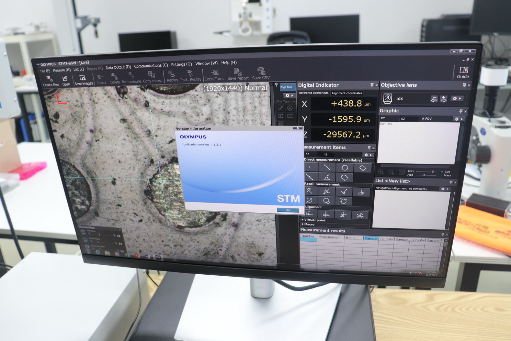Expand the Virtual point section
Screen dimensions: 511x341
click(303, 220)
